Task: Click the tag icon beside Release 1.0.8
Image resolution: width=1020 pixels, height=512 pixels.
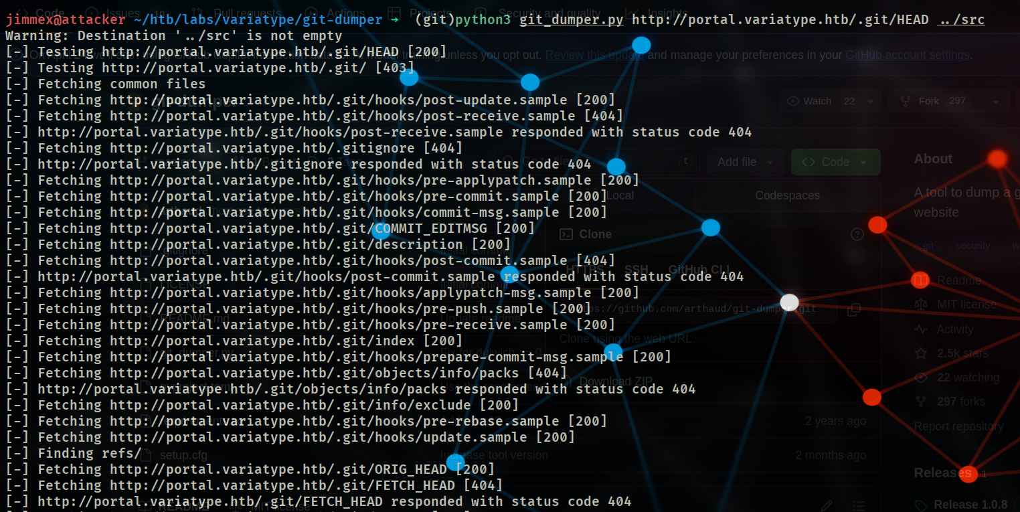Action: 921,505
